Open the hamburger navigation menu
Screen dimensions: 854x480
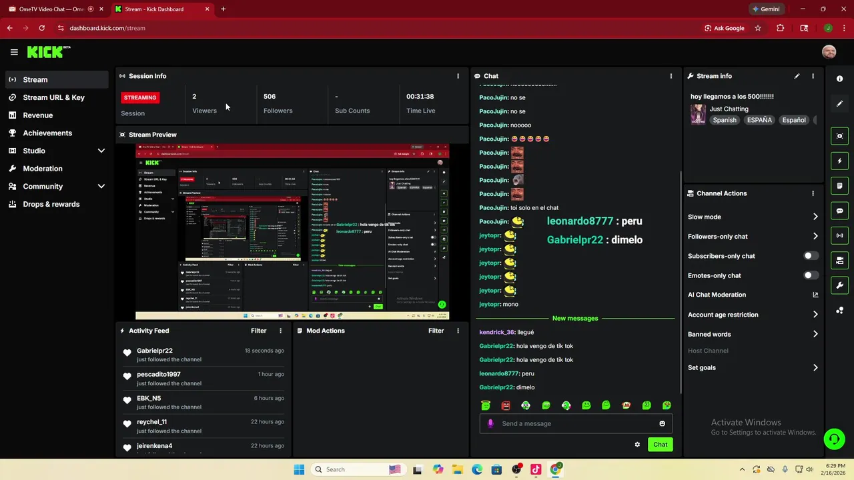pos(14,52)
